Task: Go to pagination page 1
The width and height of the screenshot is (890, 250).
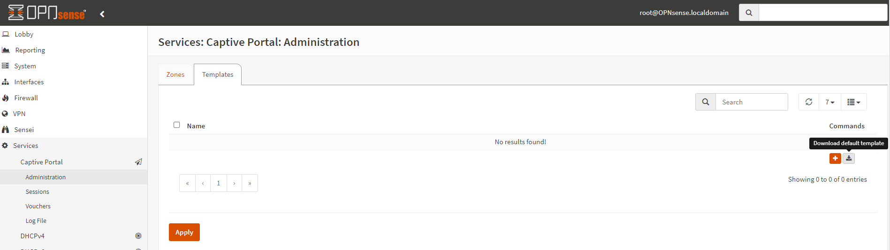Action: tap(218, 183)
